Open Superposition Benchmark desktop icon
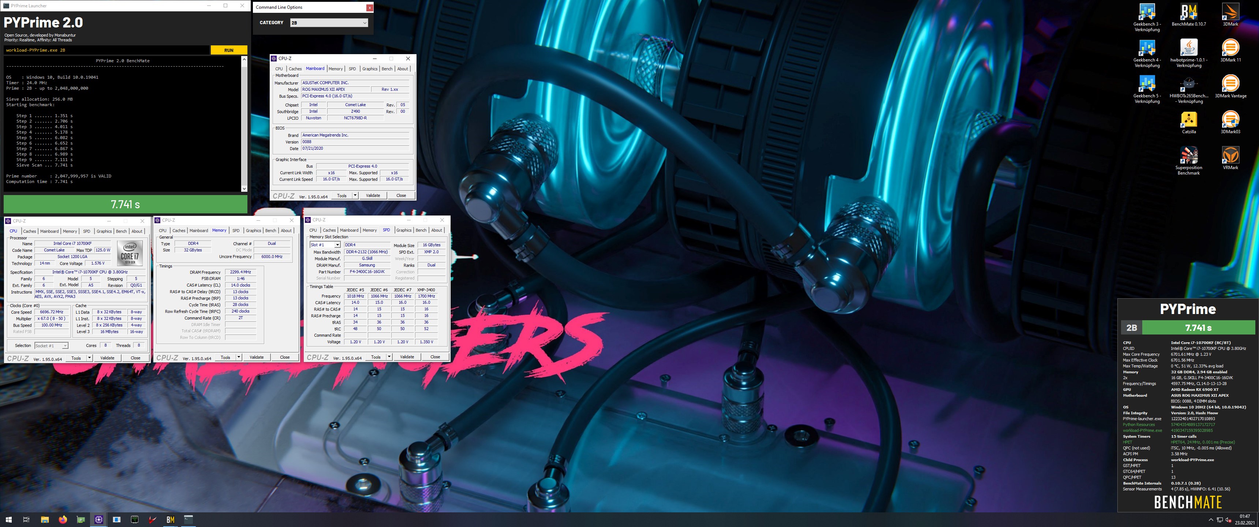 [1189, 161]
